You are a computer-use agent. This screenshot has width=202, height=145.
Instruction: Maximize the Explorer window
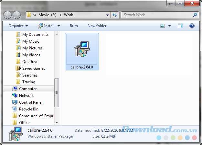point(180,3)
